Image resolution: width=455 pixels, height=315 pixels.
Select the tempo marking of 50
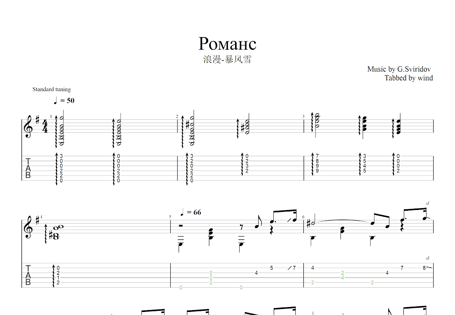coord(64,100)
